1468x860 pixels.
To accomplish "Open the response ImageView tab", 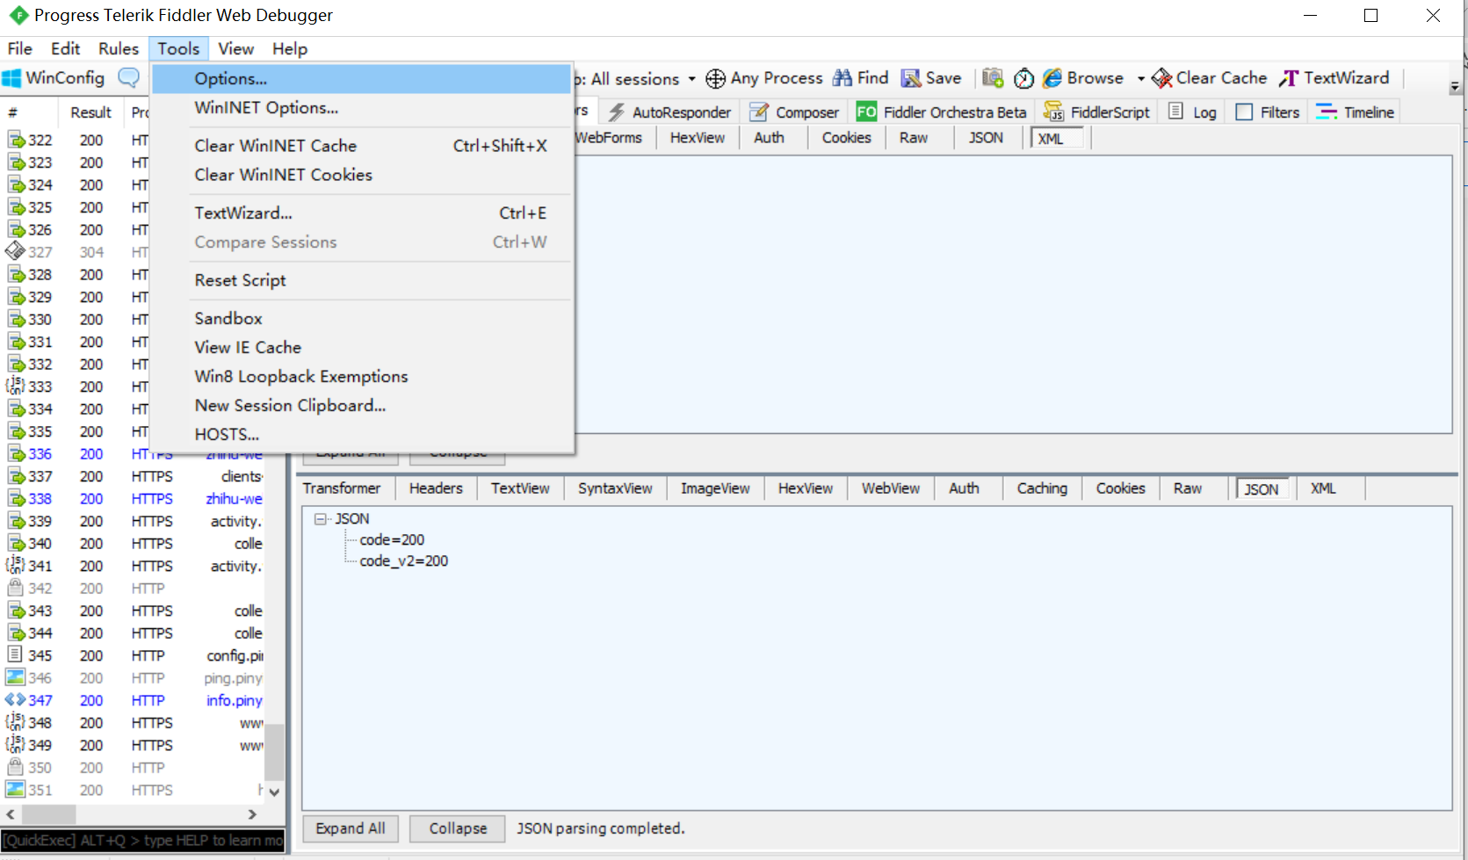I will coord(715,488).
